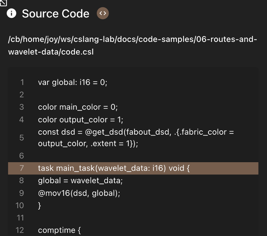Click the 'color main_color = 0;' line

point(78,107)
